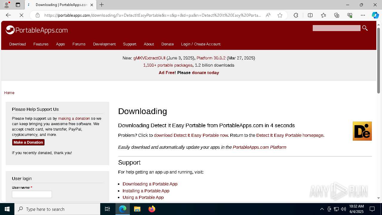The image size is (382, 215).
Task: Click the page vertical scrollbar thumb
Action: (x=379, y=61)
